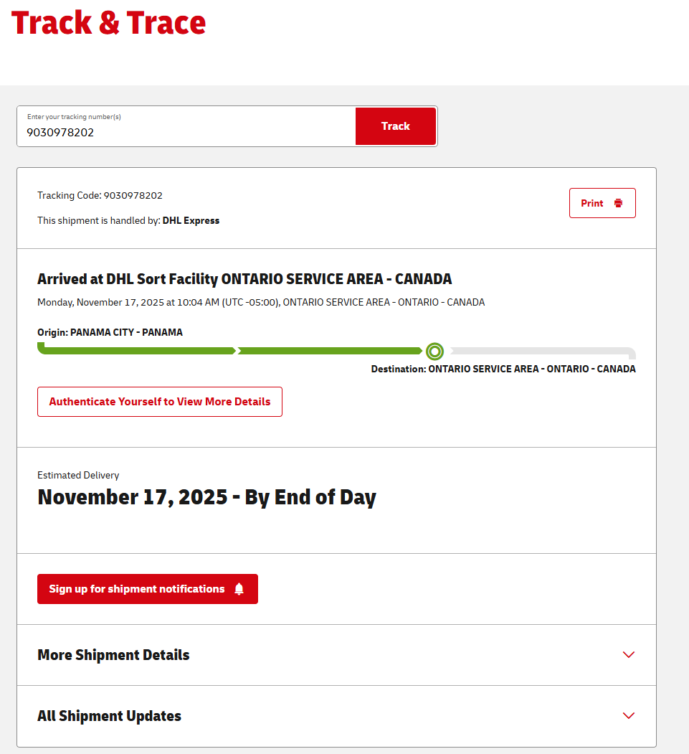
Task: Click the green current-location marker on tracker
Action: (434, 352)
